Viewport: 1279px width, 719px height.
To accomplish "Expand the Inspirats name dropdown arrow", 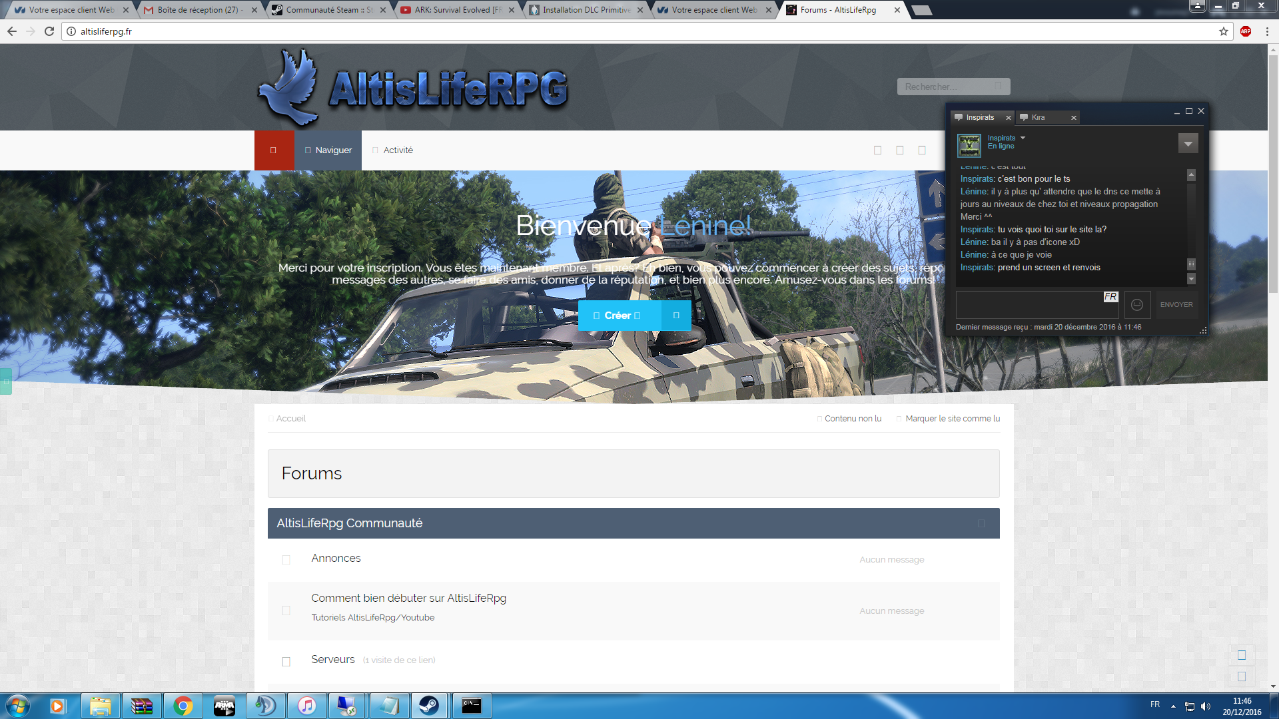I will [1023, 138].
